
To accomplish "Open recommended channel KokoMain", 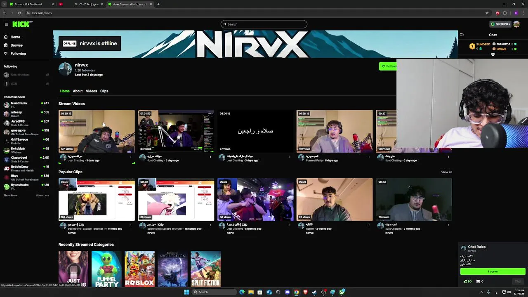I will (x=26, y=150).
